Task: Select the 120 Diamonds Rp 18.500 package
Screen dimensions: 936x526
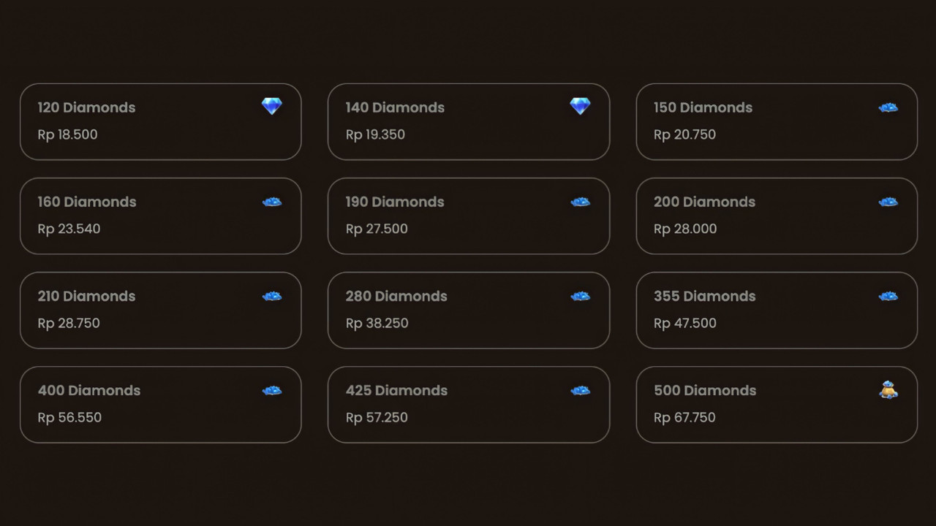Action: point(161,121)
